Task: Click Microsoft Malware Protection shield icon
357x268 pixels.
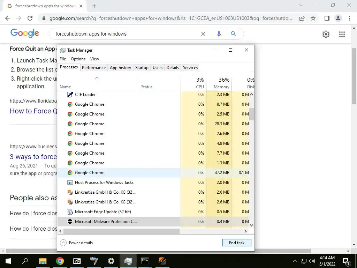Action: pos(70,222)
